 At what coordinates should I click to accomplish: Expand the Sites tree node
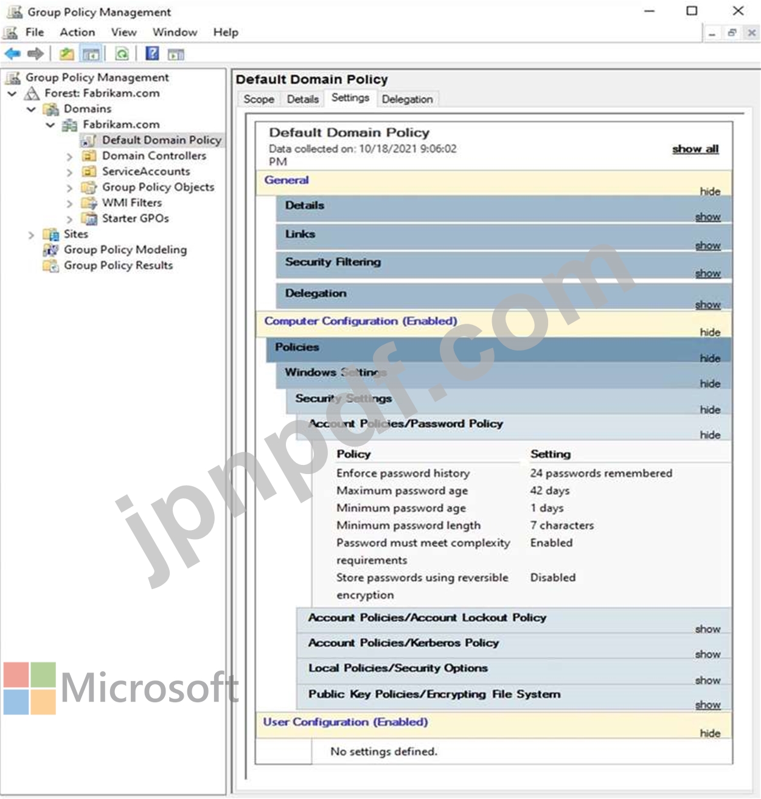31,236
